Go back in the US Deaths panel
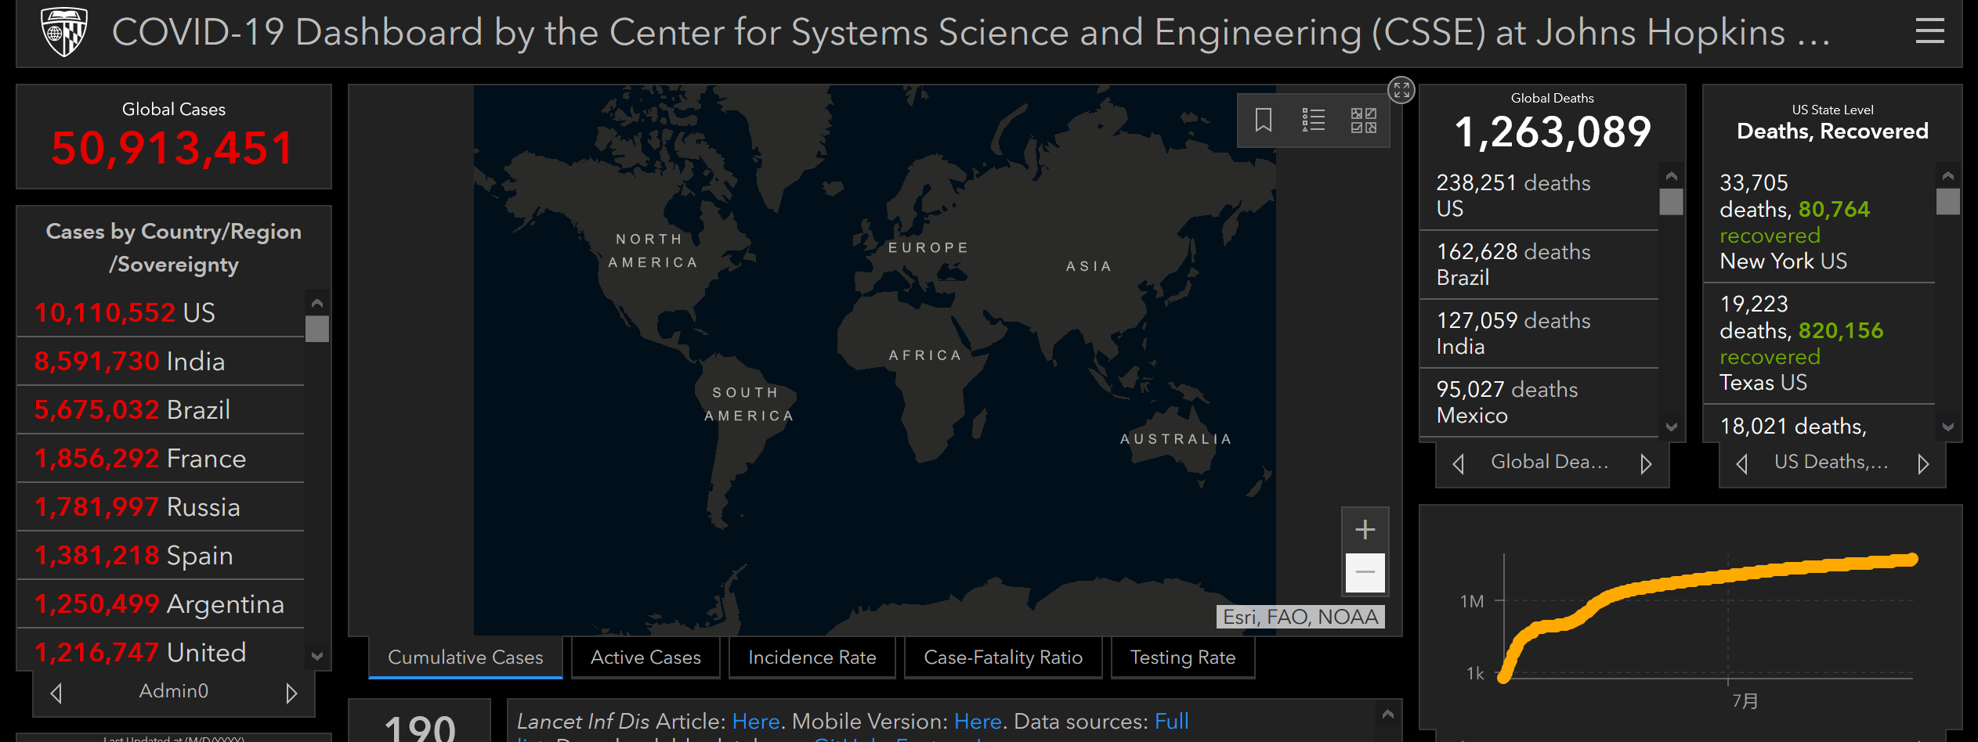 (1741, 464)
